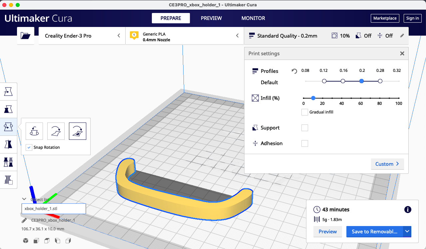Click the 106.7 x 36.1 x 10.0 mm dimensions

coord(43,229)
